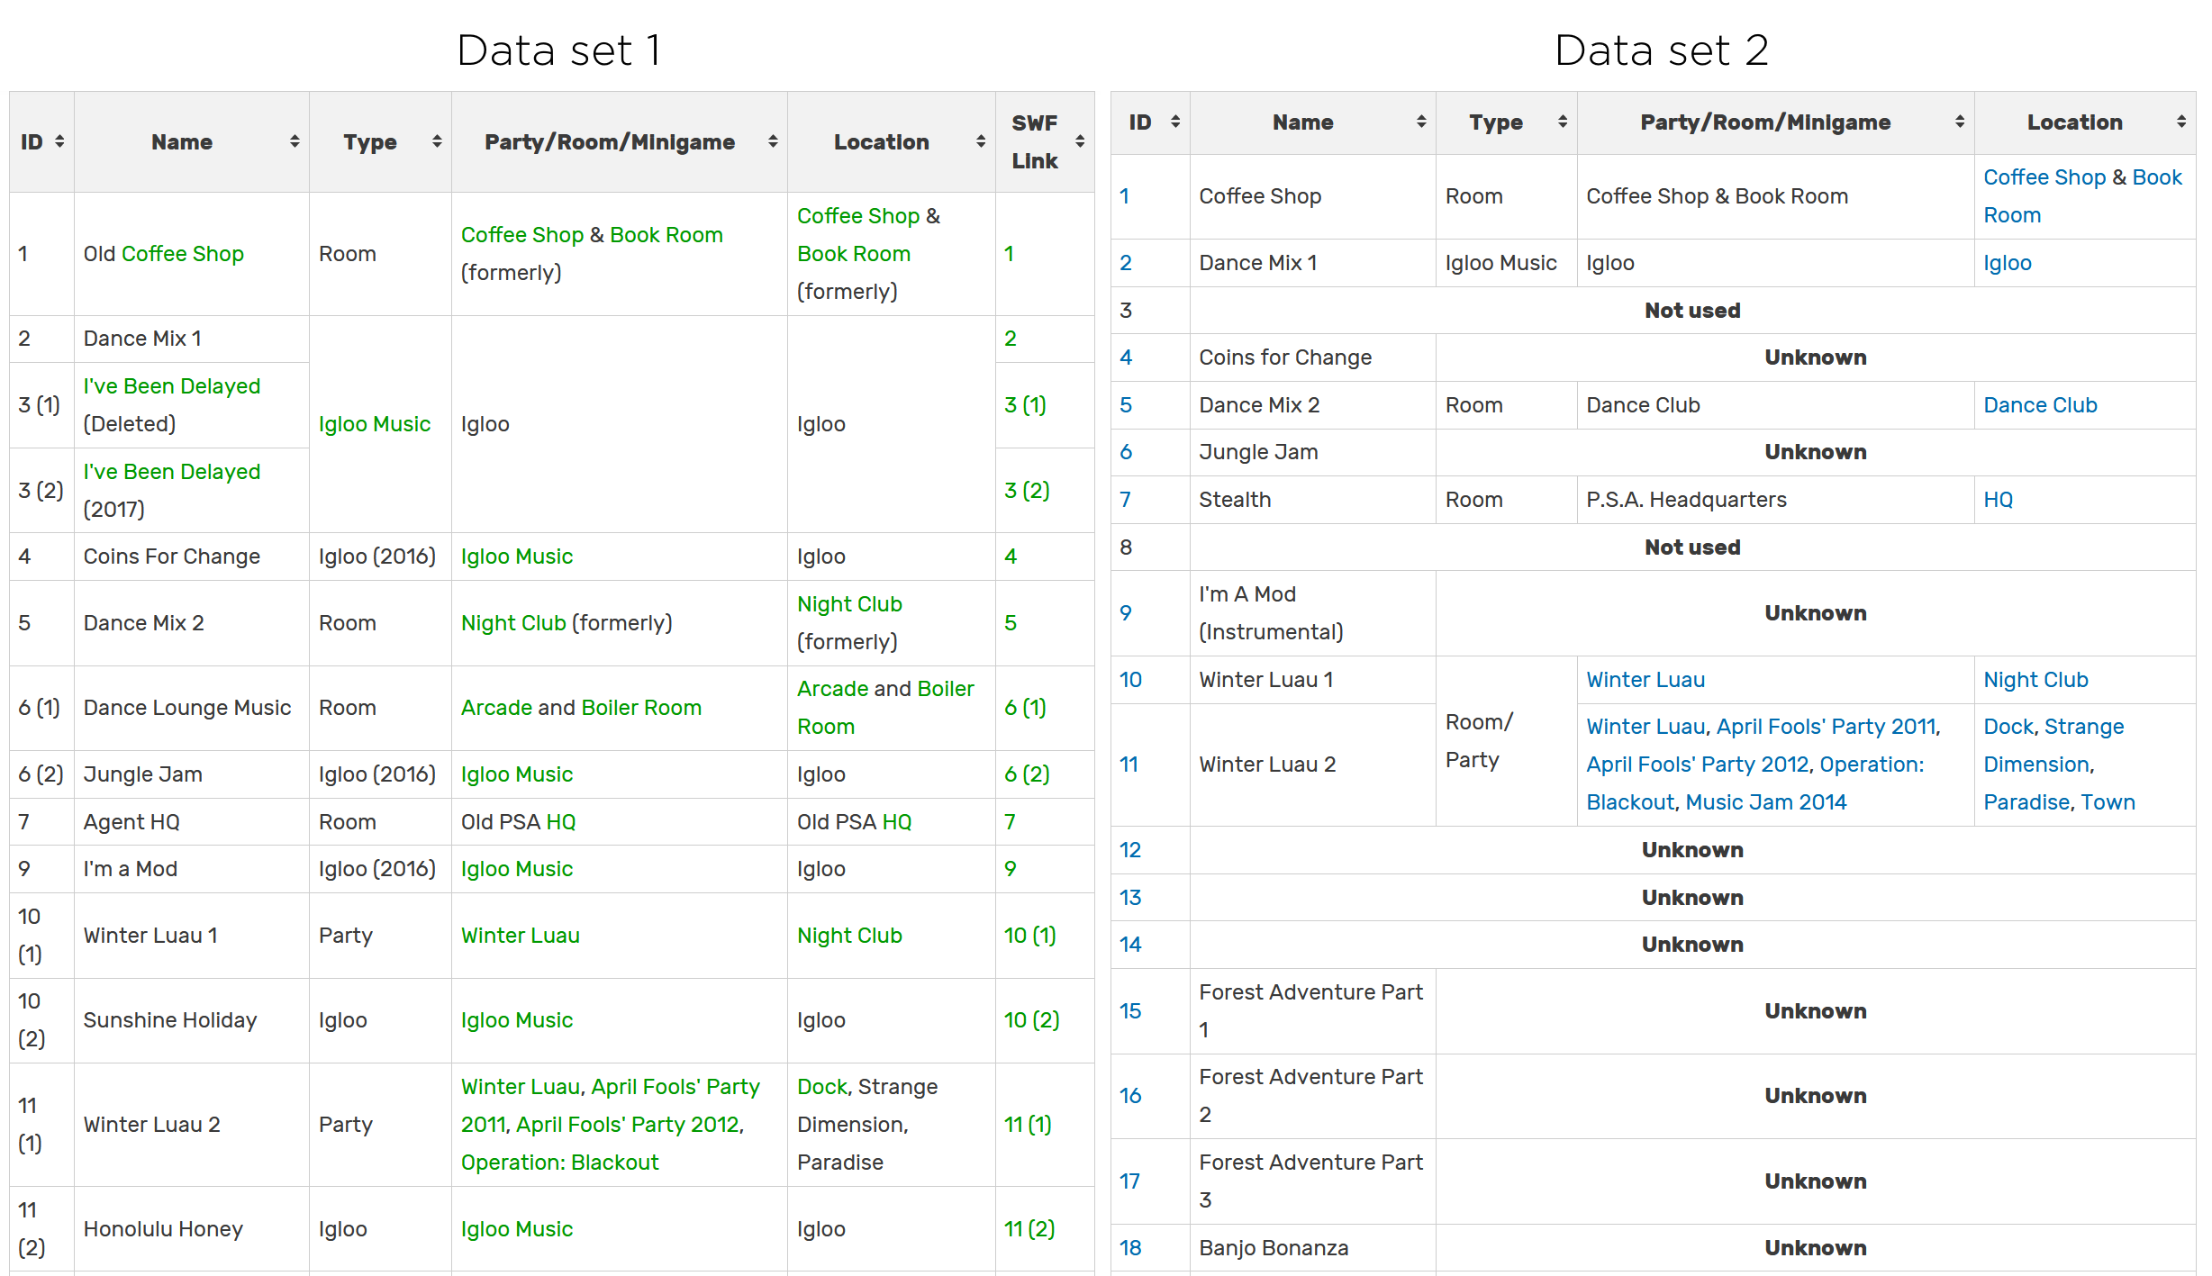Open Igloo Music link for Jungle Jam
Screen dimensions: 2212x1276
[517, 774]
